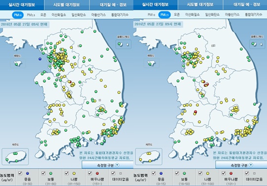Open the 제주도 inset map on the left panel

coord(15,156)
